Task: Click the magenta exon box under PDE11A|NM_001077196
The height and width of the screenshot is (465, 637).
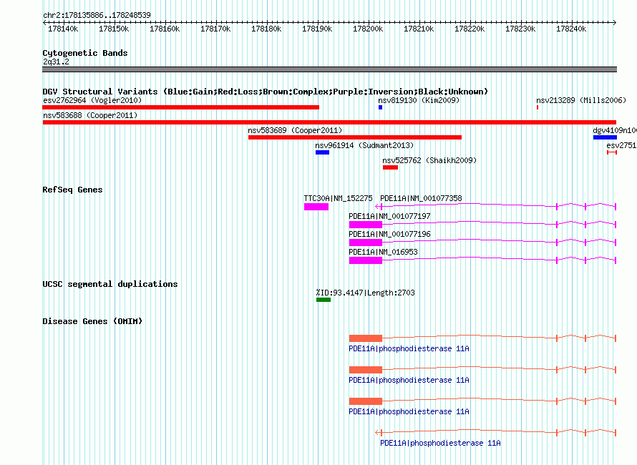Action: (x=366, y=243)
